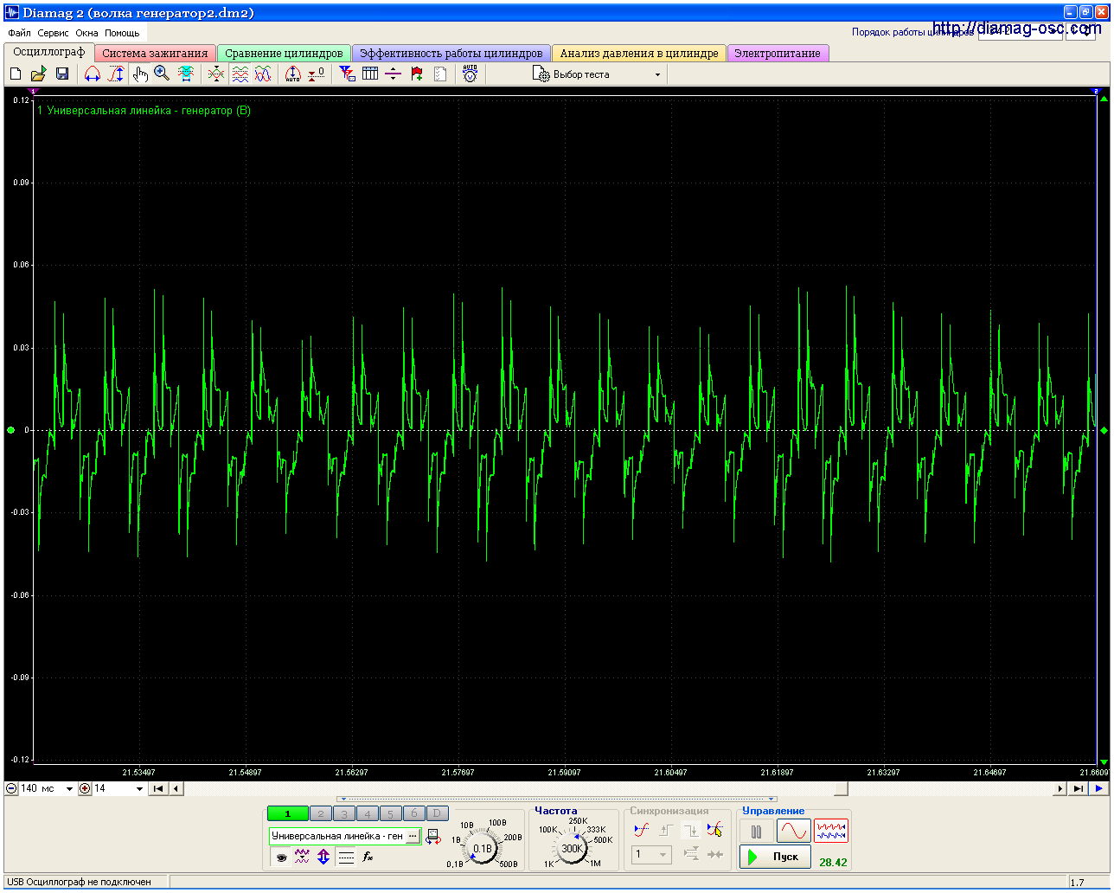Image resolution: width=1114 pixels, height=893 pixels.
Task: Open the zoom value 14 dropdown
Action: pyautogui.click(x=139, y=789)
